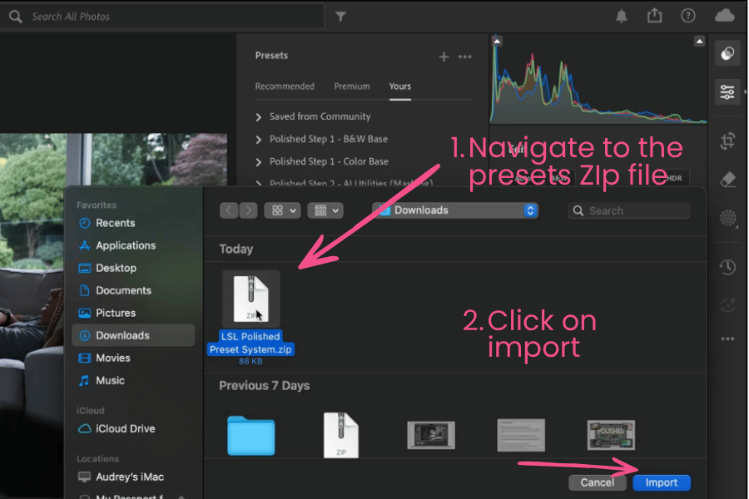Select Movies in the sidebar
Image resolution: width=749 pixels, height=499 pixels.
(x=133, y=358)
